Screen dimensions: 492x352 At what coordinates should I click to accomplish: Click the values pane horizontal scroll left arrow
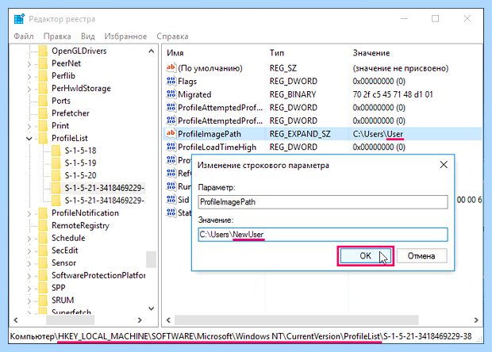pyautogui.click(x=168, y=320)
